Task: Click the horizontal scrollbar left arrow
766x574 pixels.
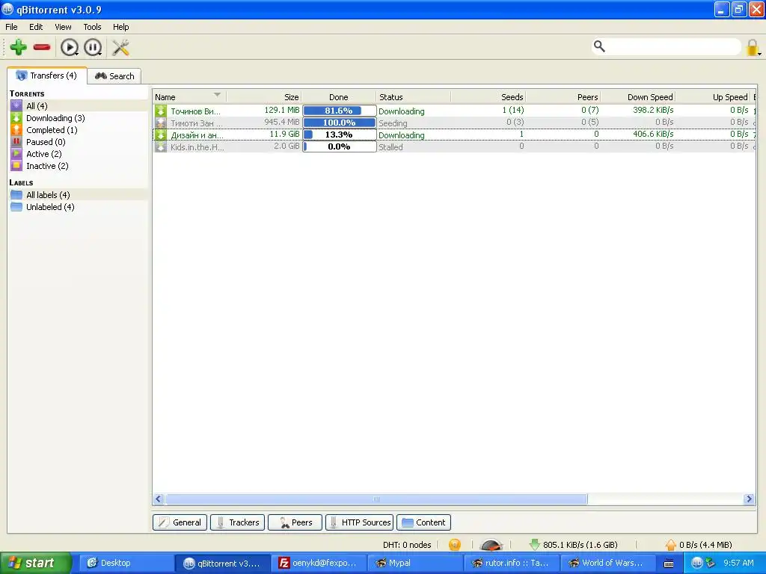Action: click(x=159, y=499)
